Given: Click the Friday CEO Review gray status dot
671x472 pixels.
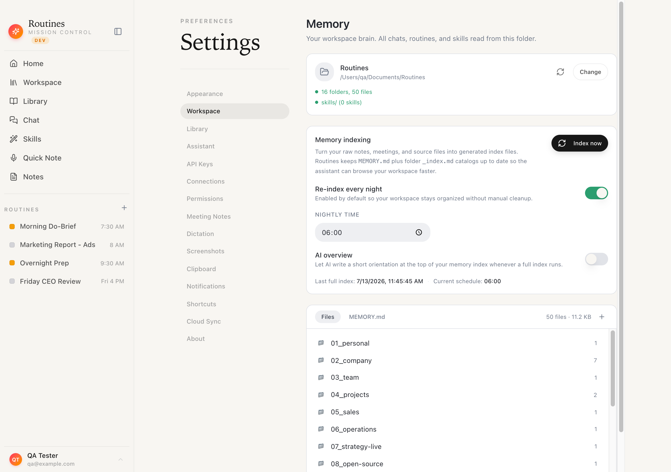Looking at the screenshot, I should 12,281.
